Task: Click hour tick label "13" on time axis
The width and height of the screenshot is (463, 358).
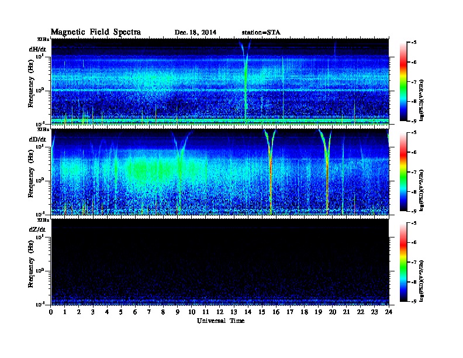Action: point(234,312)
